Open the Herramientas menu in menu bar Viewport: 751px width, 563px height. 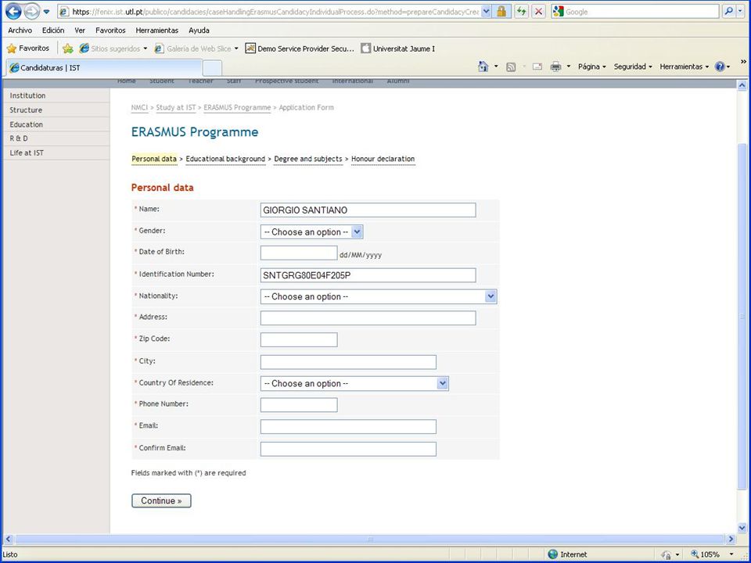157,30
